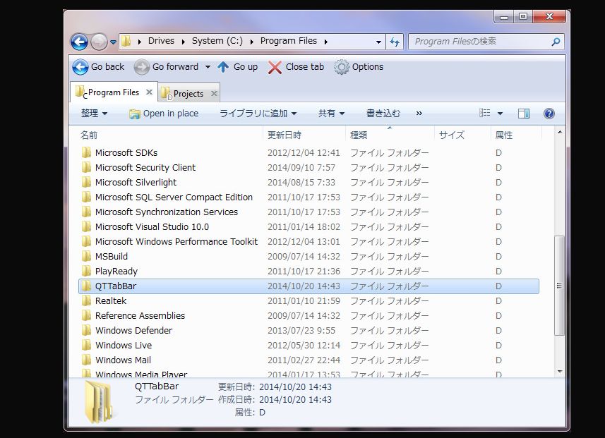Click the Go forward toolbar button
The image size is (605, 438).
167,67
